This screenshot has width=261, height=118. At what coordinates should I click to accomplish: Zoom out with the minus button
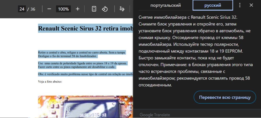point(49,9)
